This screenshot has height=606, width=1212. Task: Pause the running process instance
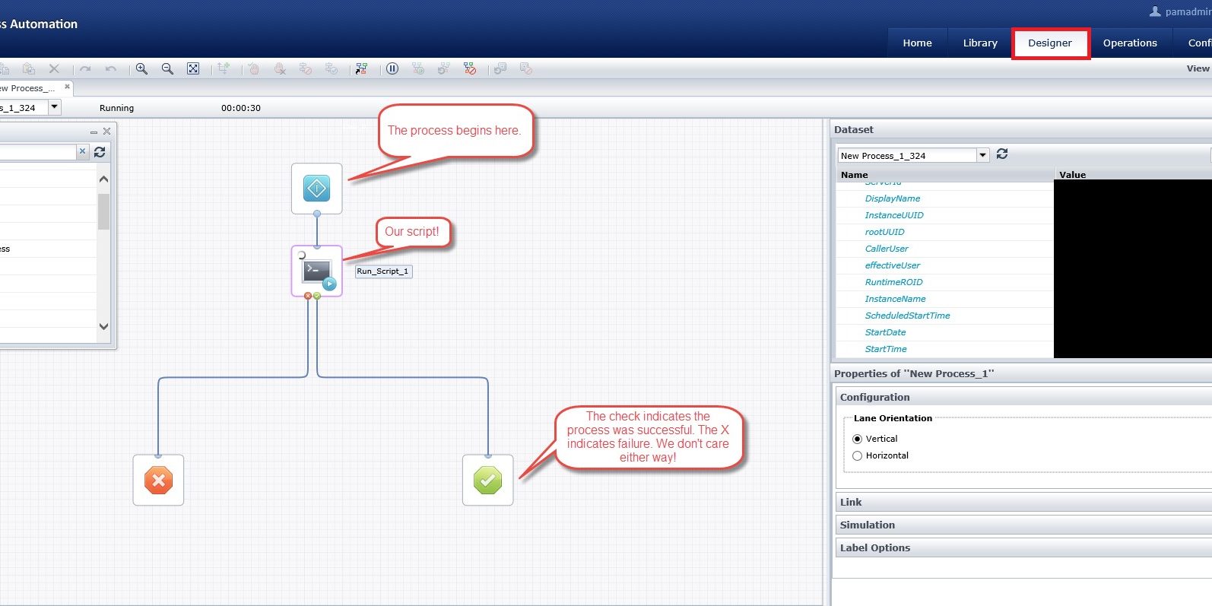pos(392,68)
